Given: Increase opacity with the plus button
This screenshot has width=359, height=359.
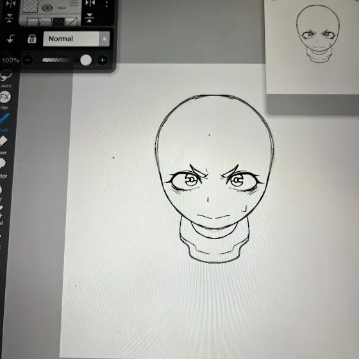Looking at the screenshot, I should [x=103, y=60].
